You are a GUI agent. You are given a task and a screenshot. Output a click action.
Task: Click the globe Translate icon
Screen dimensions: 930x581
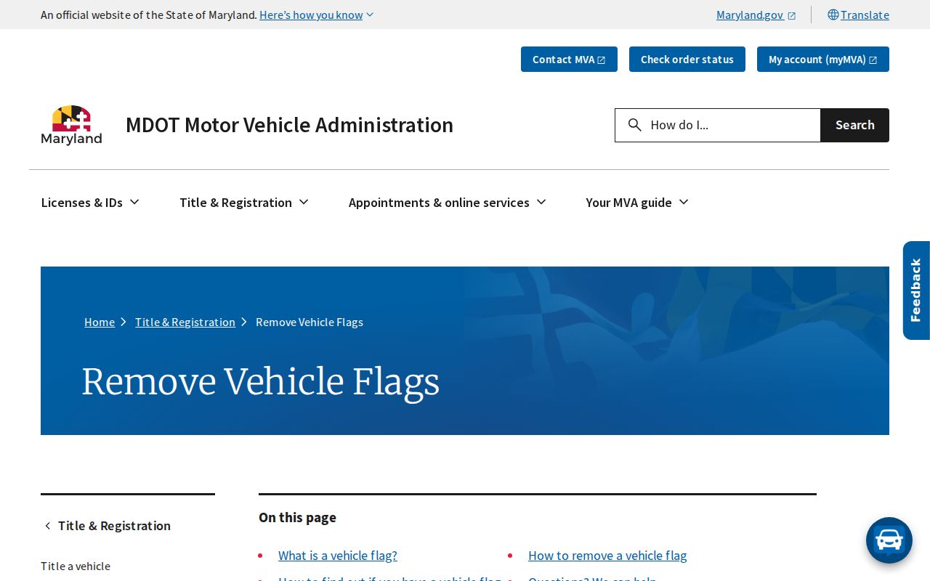point(833,15)
